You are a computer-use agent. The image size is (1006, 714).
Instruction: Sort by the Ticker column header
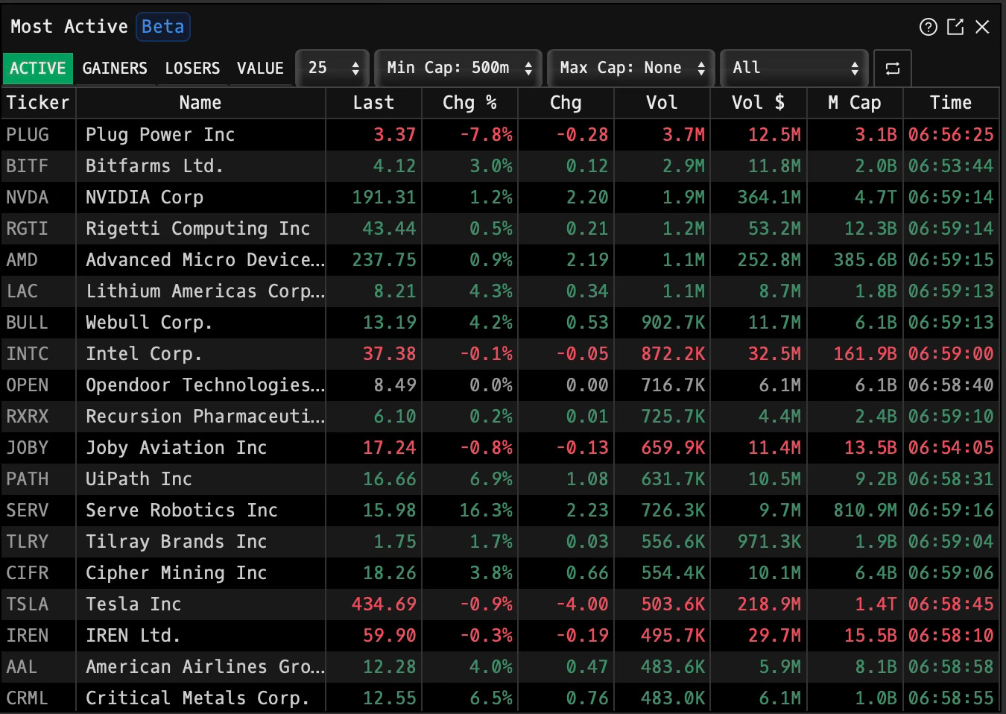coord(38,103)
